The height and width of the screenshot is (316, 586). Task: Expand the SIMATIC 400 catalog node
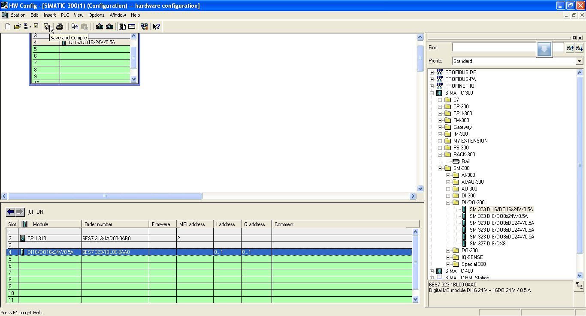(432, 271)
